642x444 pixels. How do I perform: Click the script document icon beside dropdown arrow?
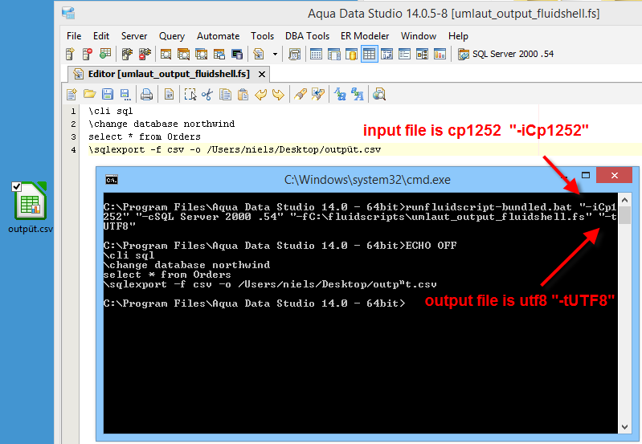coord(259,54)
